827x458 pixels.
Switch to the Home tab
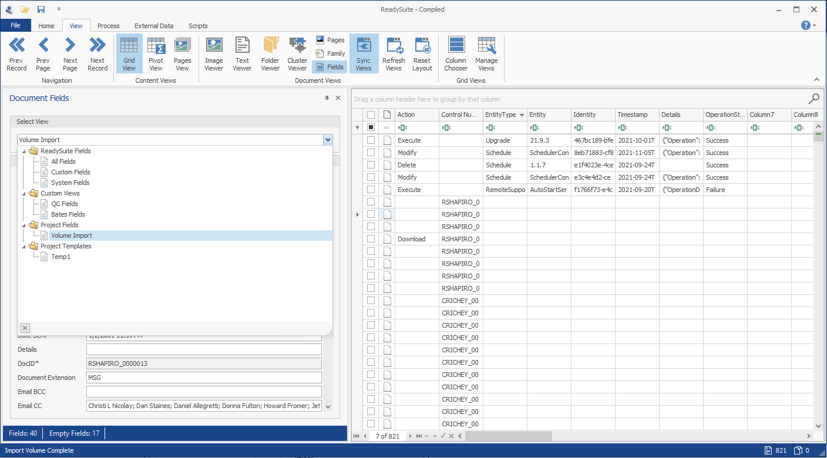coord(46,26)
